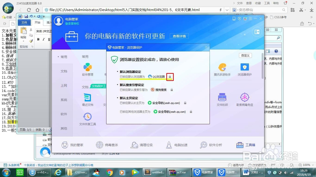This screenshot has width=316, height=177.
Task: Open the 腾讯手游助手 tool
Action: [222, 70]
